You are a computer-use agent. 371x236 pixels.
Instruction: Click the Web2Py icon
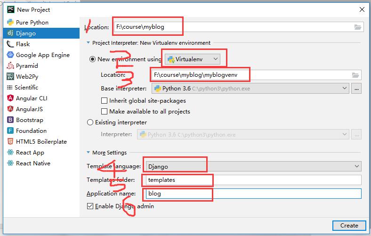(x=10, y=76)
